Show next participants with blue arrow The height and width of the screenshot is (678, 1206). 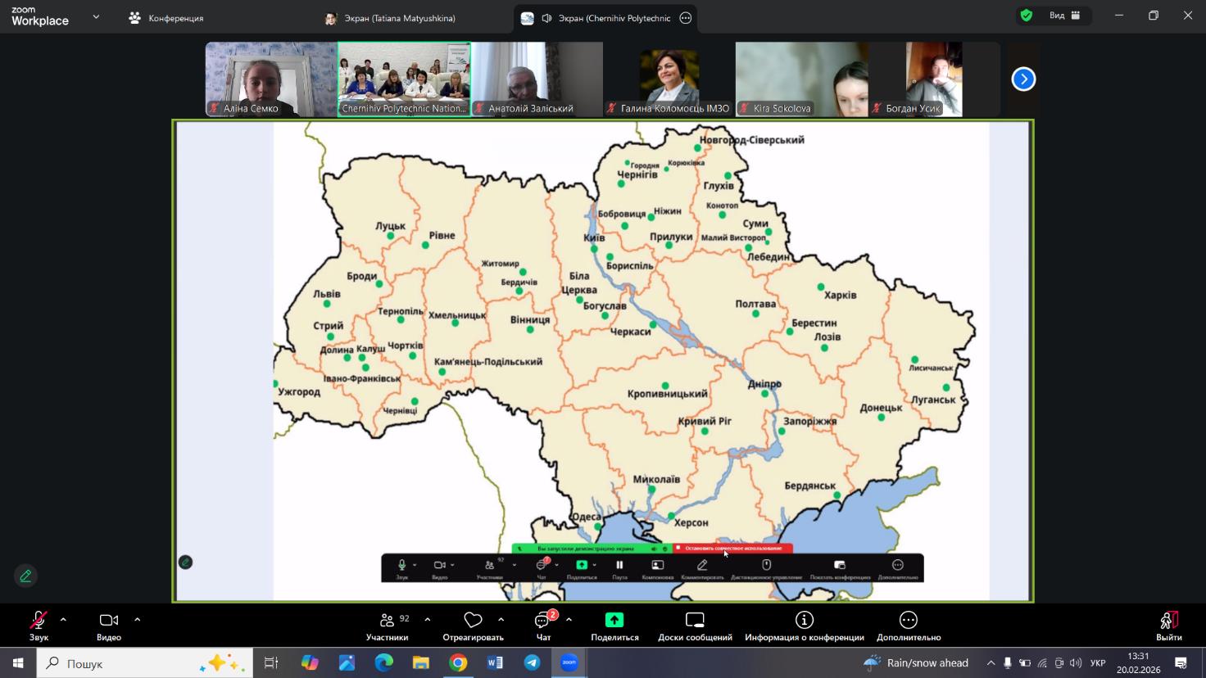pyautogui.click(x=1023, y=79)
